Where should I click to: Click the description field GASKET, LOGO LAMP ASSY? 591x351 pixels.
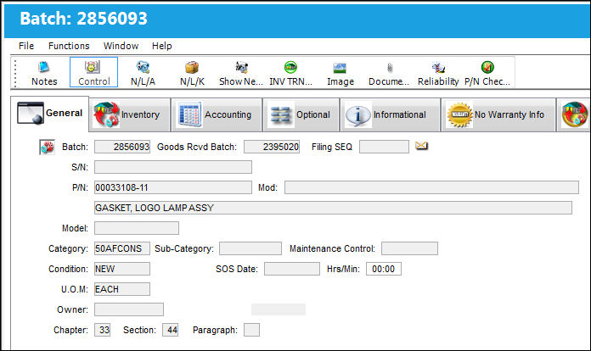333,208
